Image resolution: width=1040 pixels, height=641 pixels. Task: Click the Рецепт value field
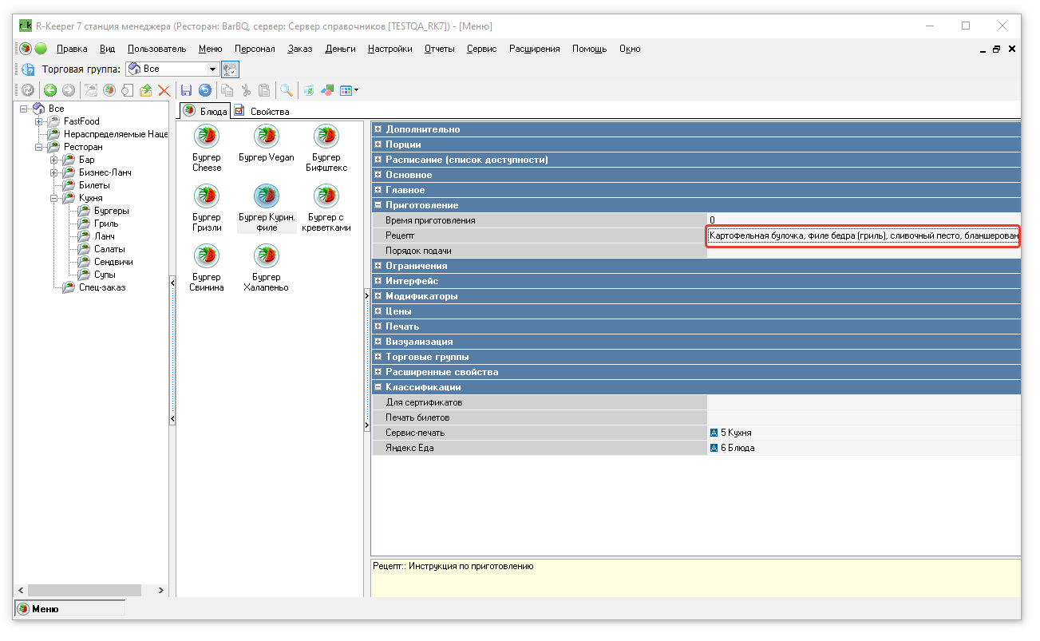[x=864, y=235]
